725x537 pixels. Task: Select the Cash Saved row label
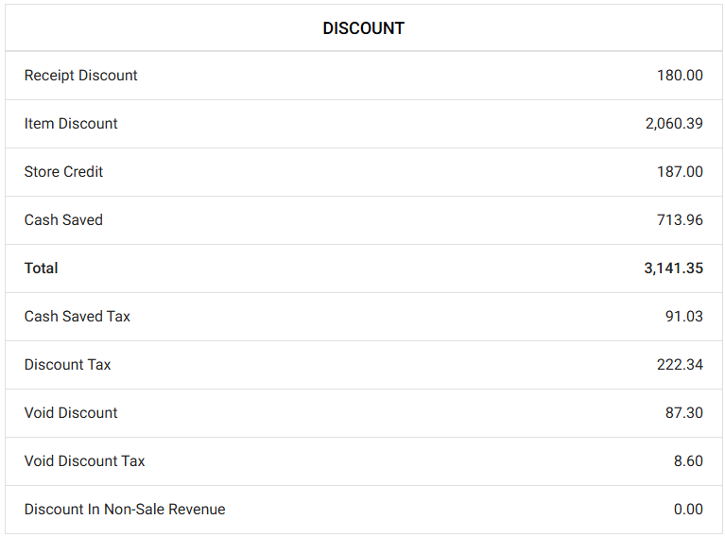[63, 220]
